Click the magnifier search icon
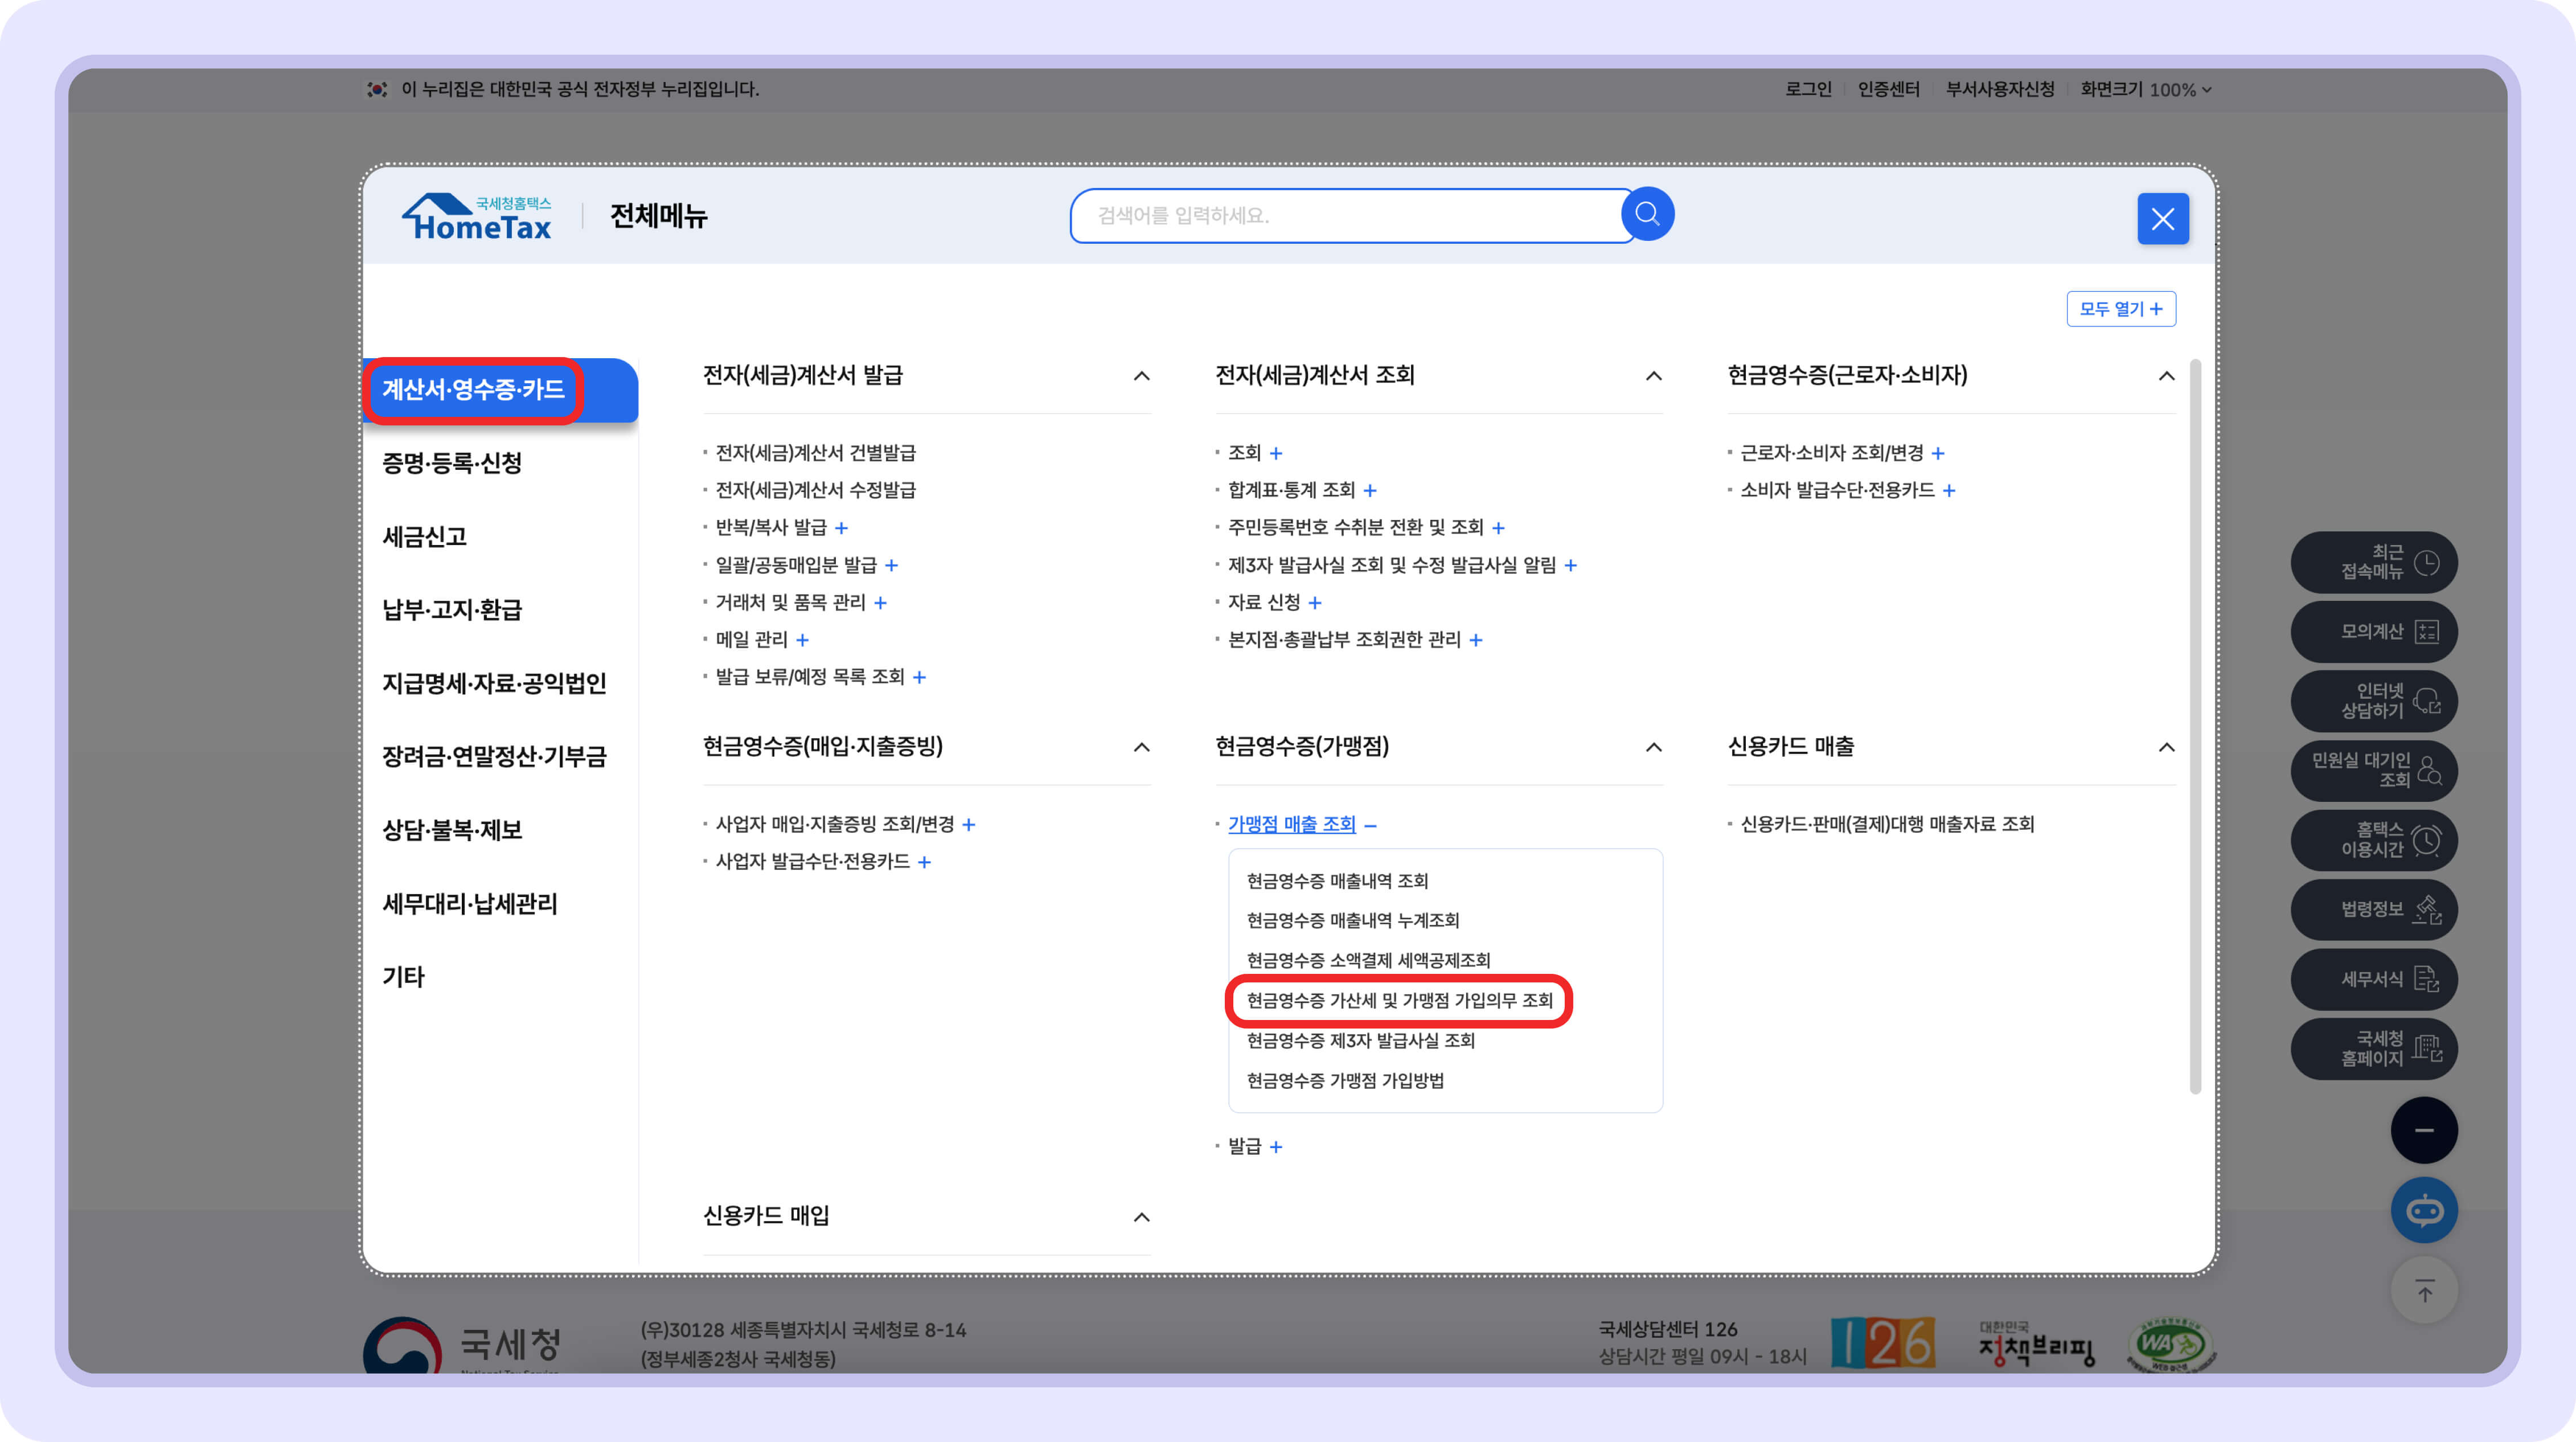The image size is (2576, 1442). coord(1647,214)
